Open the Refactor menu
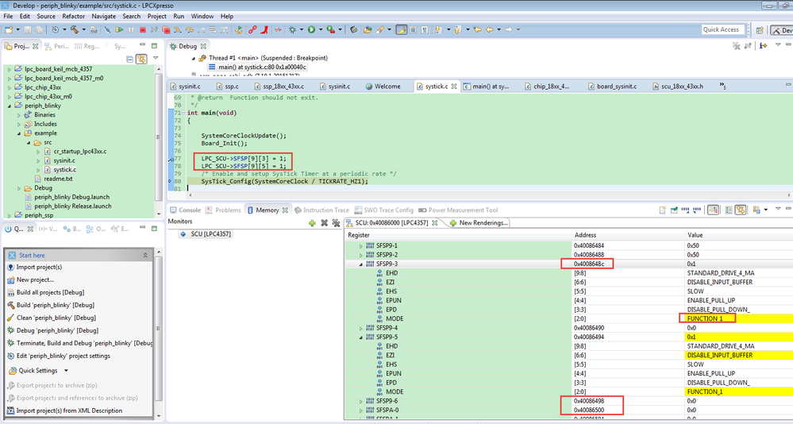Viewport: 793px width, 424px height. (73, 16)
